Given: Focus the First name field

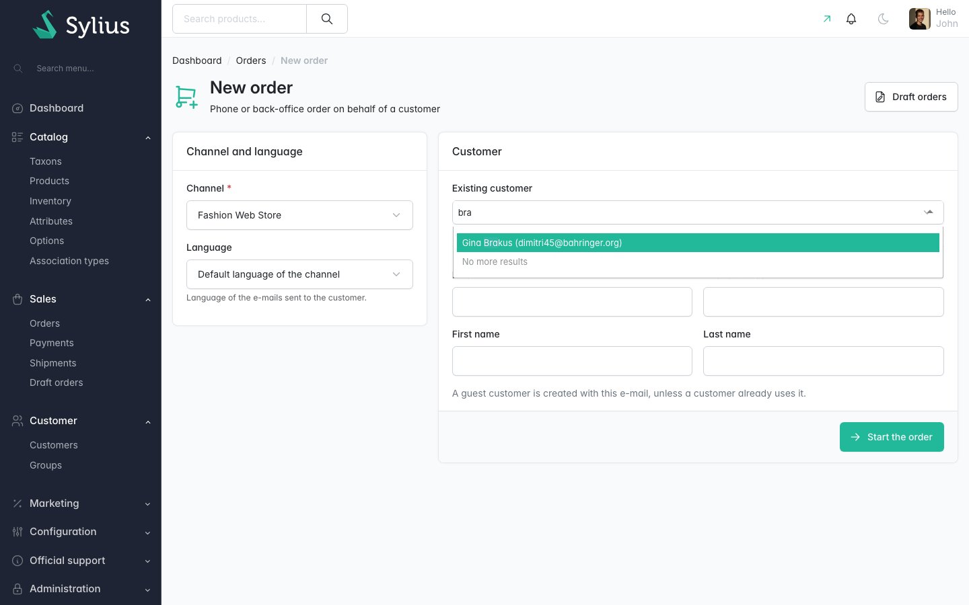Looking at the screenshot, I should pyautogui.click(x=572, y=361).
